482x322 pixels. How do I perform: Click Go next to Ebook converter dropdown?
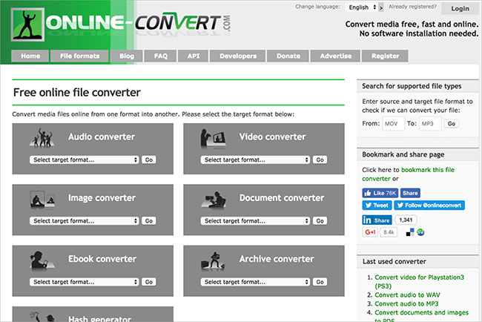pyautogui.click(x=149, y=282)
